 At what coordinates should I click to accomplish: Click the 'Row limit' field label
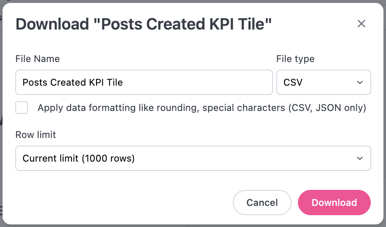tap(36, 135)
